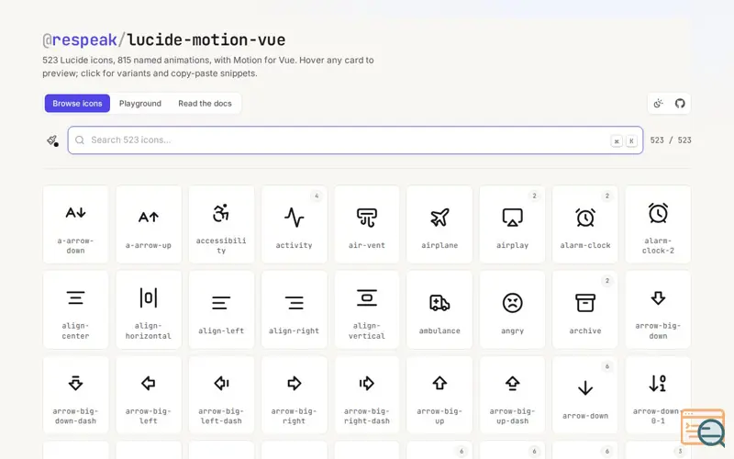
Task: Open the align-vertical icon card
Action: pyautogui.click(x=367, y=309)
